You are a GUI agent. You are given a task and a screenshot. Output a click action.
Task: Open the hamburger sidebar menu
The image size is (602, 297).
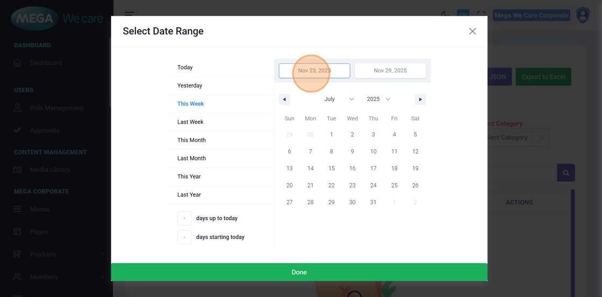(130, 15)
